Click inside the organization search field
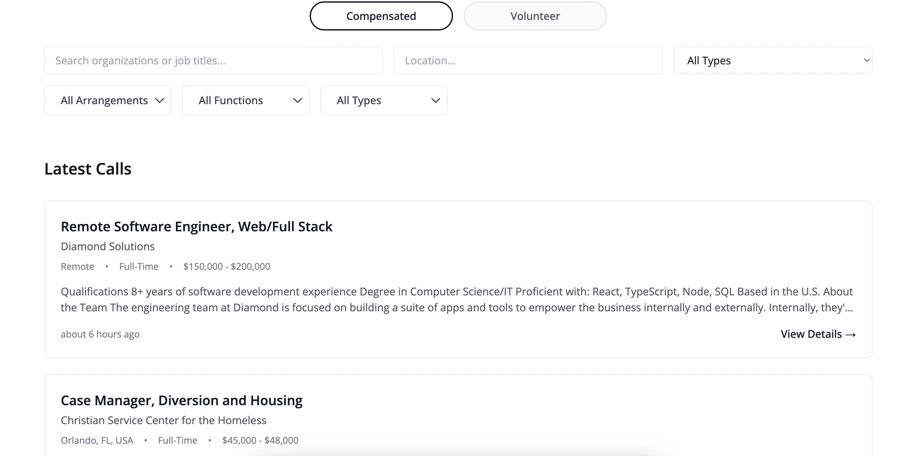 [x=213, y=60]
